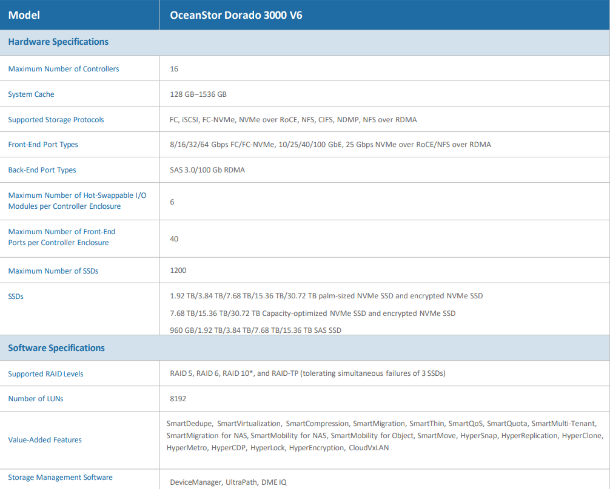Select the line beginning "SmartDedupe, SmartVirtualization"
The image size is (610, 489).
pyautogui.click(x=381, y=424)
